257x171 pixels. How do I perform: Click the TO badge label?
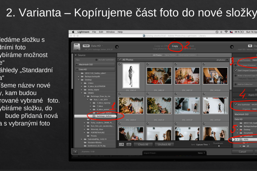(250, 46)
